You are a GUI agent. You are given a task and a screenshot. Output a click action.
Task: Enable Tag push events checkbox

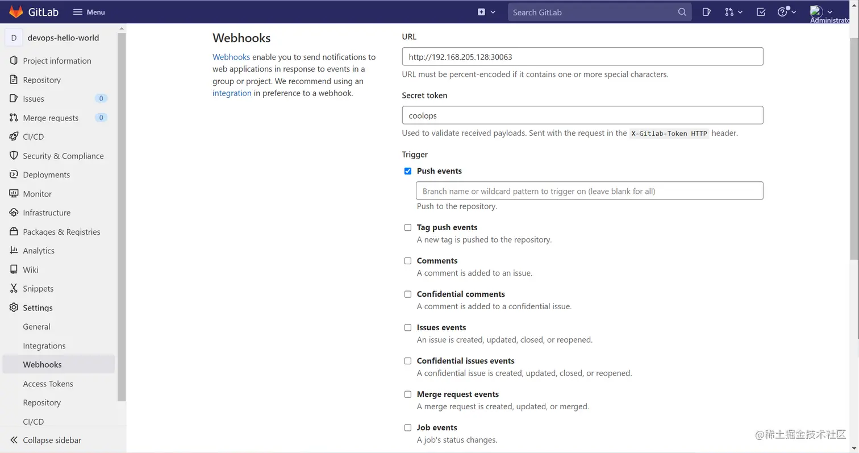click(x=407, y=227)
